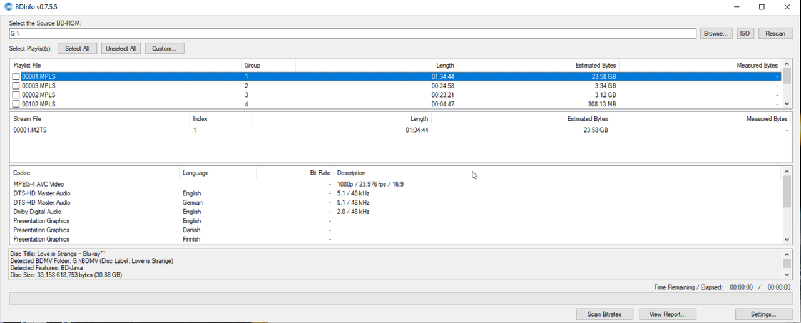Select the Danish Presentation Graphics row
Screen dimensions: 801x323
[x=395, y=230]
